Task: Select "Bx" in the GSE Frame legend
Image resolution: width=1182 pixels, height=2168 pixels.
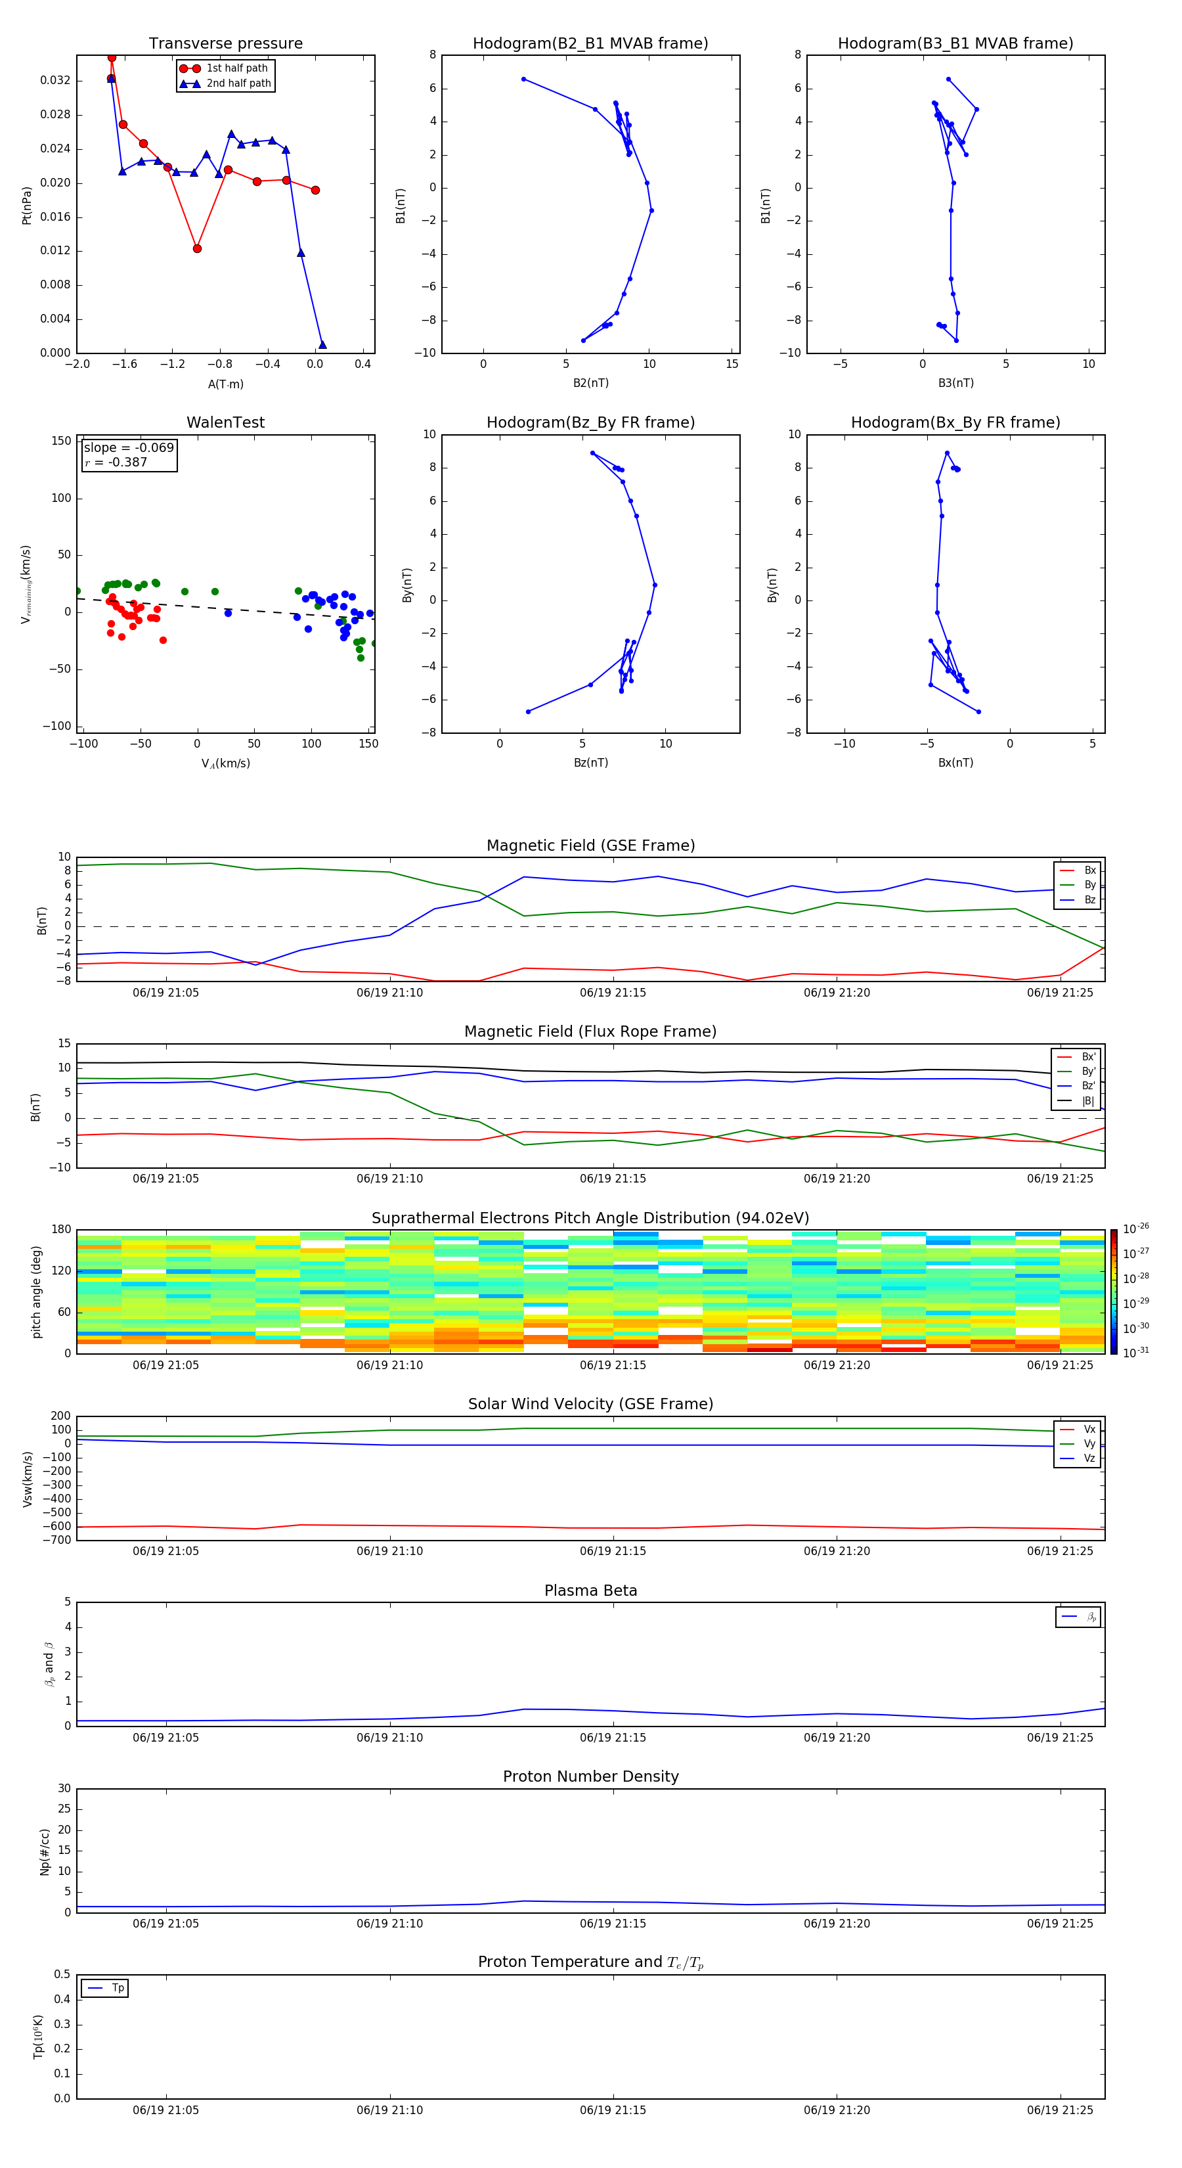Action: [1078, 870]
